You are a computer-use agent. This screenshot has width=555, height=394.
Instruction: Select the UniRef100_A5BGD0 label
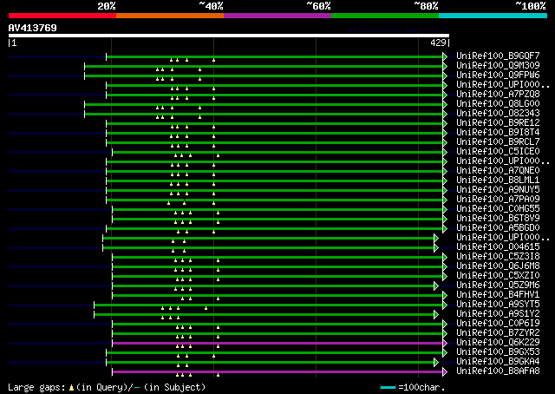coord(498,228)
